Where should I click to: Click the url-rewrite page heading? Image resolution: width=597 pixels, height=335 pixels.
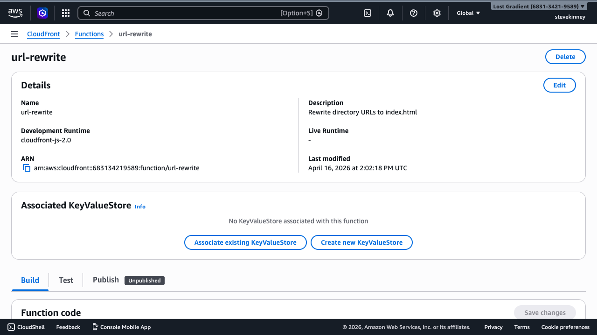click(39, 57)
